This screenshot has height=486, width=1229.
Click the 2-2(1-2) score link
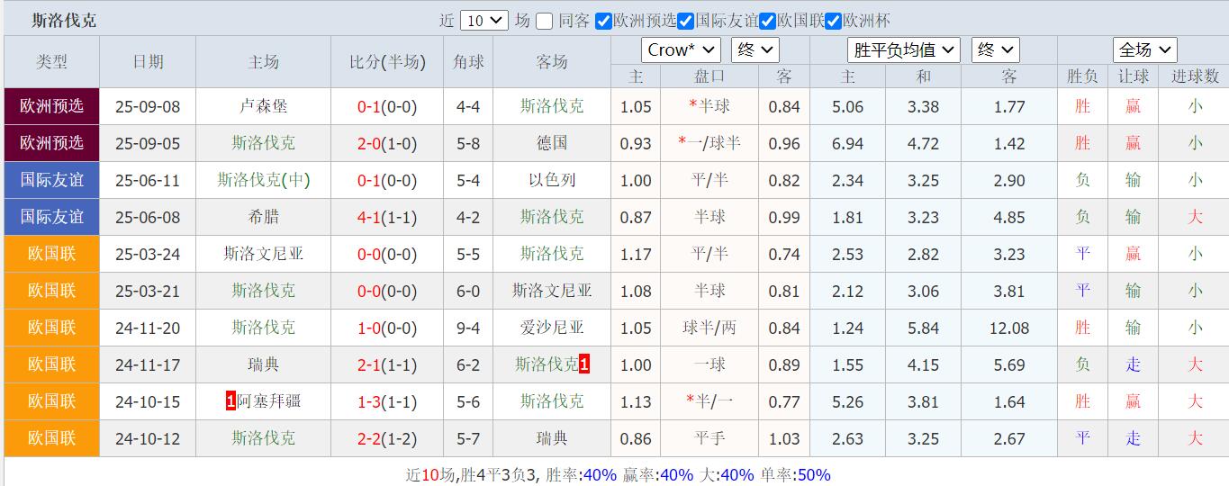coord(387,438)
